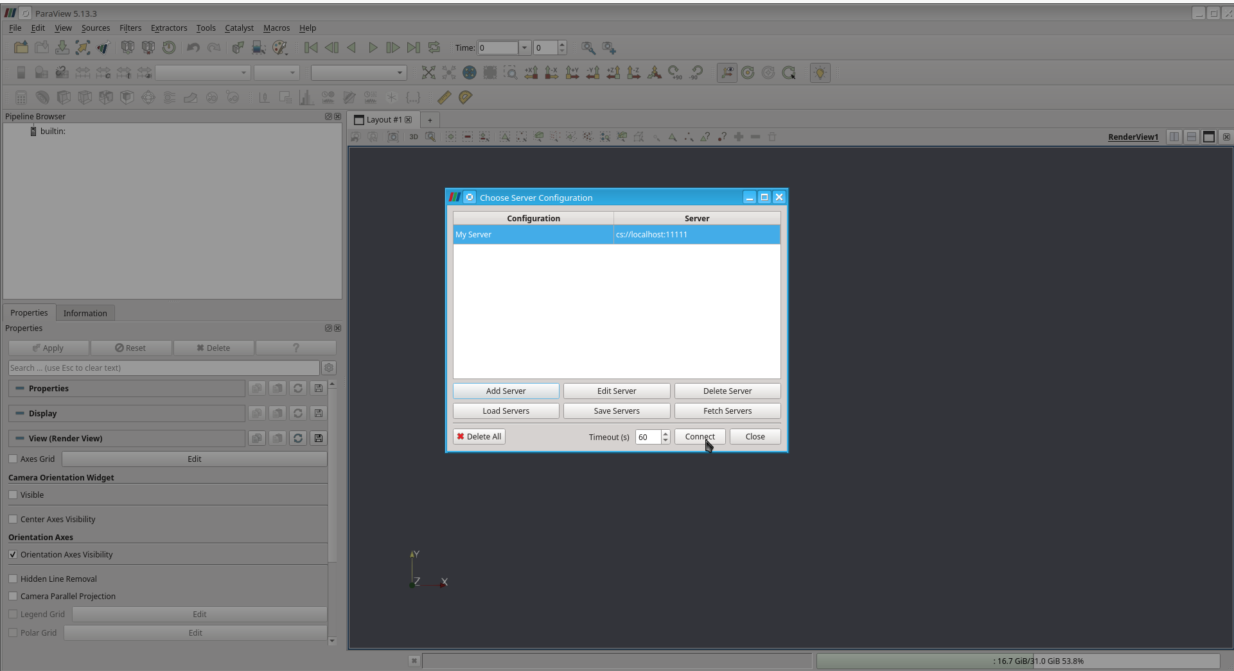Collapse the Display section expander
This screenshot has height=671, width=1234.
point(20,413)
